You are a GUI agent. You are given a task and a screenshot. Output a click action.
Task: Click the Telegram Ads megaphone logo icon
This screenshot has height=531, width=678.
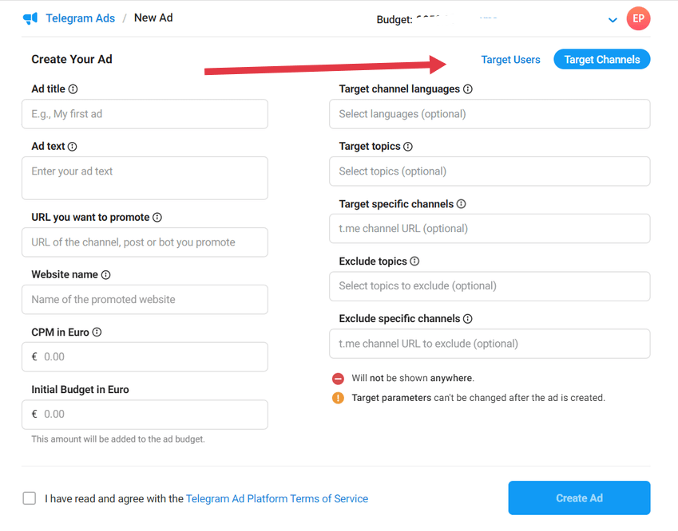click(30, 18)
